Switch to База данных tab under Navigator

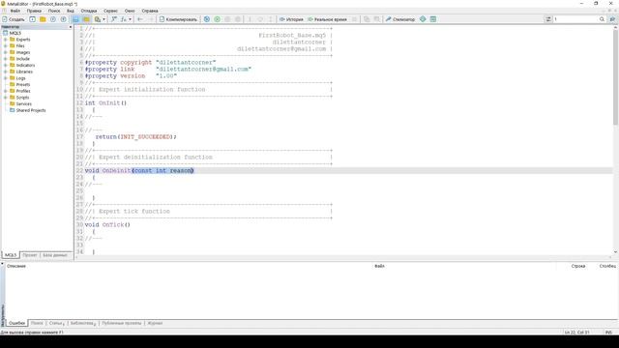(55, 255)
